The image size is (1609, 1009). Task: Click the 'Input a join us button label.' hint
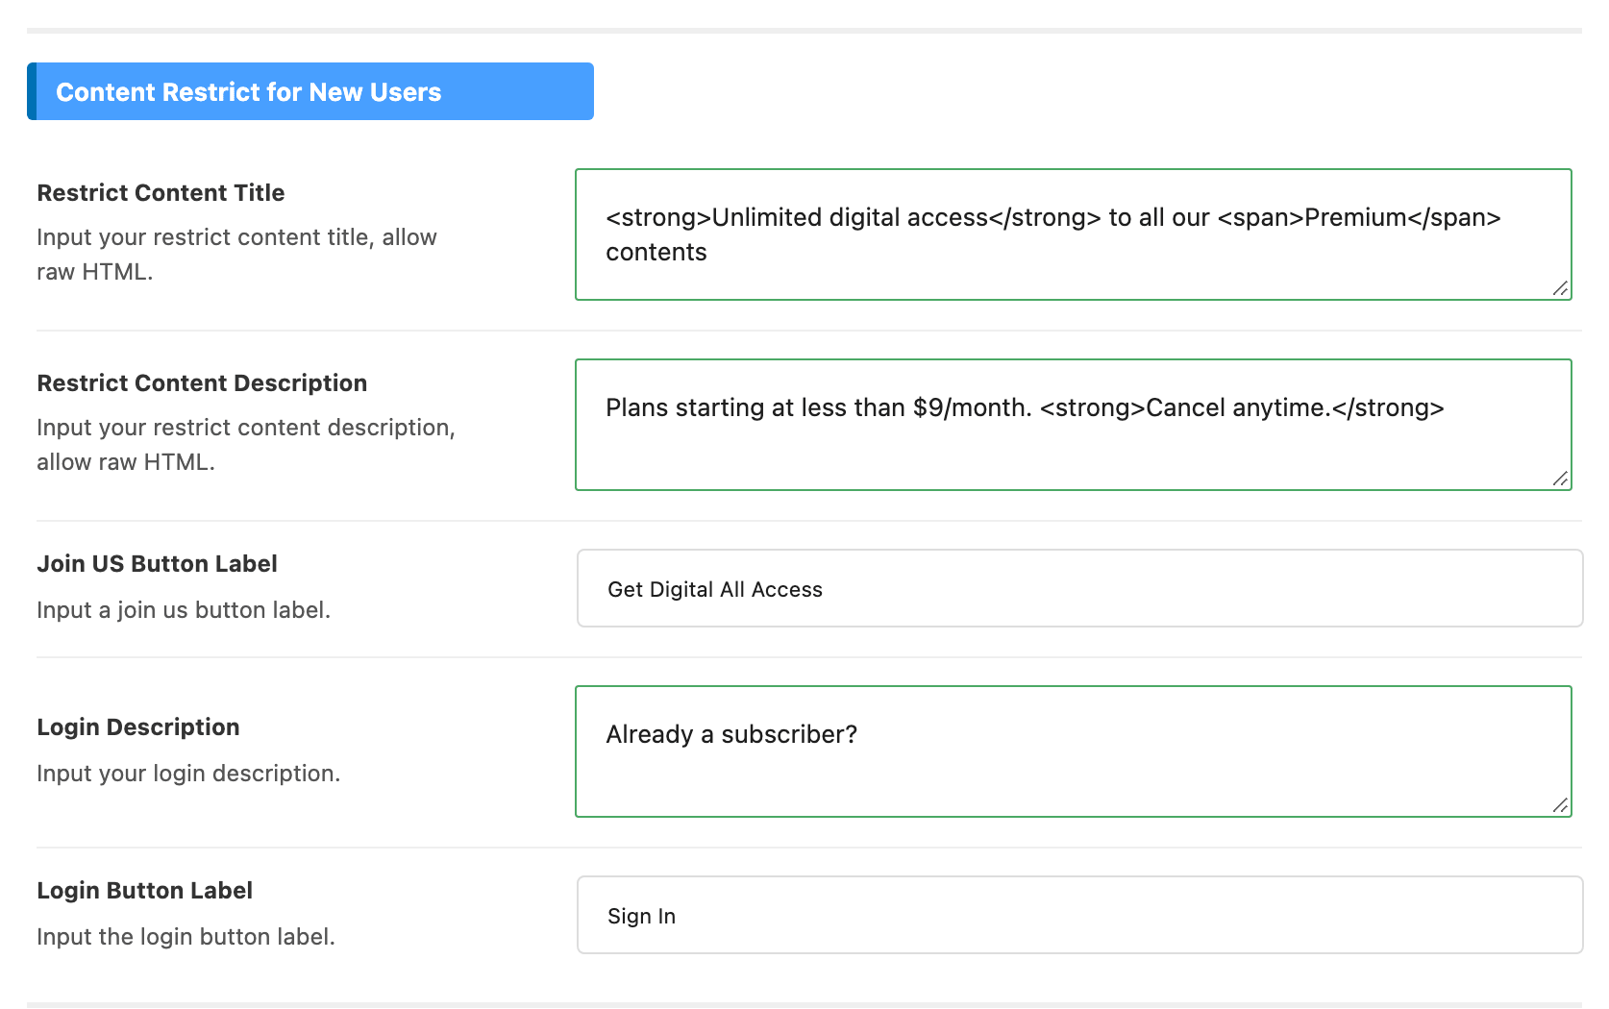tap(184, 610)
